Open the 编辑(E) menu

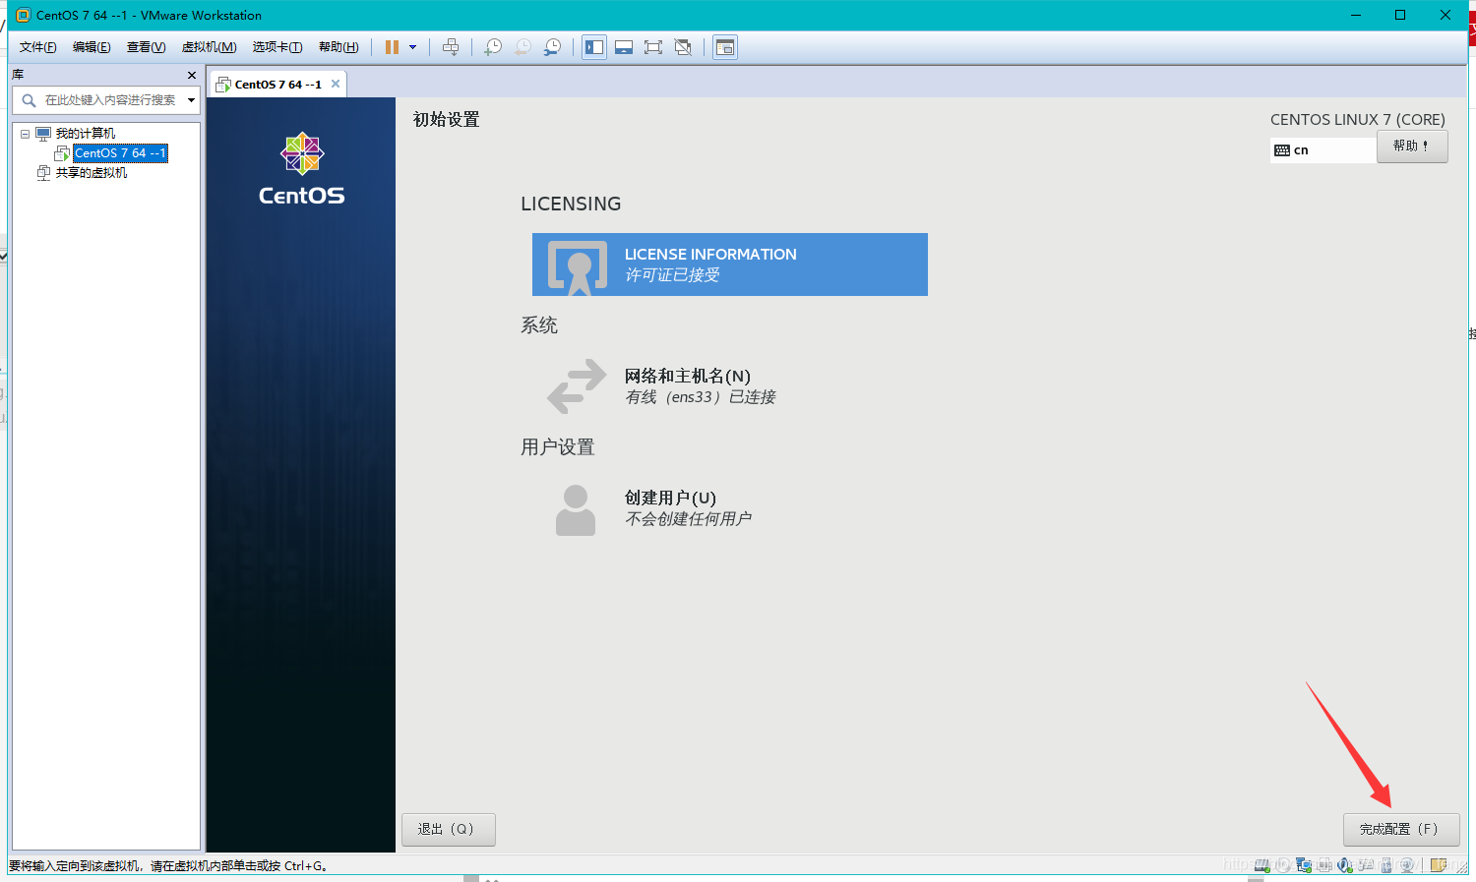click(92, 47)
